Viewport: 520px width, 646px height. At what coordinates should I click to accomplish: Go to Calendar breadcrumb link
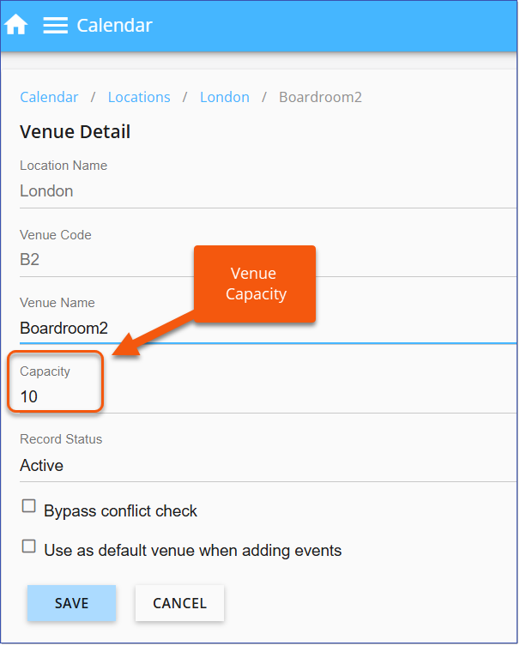click(49, 97)
